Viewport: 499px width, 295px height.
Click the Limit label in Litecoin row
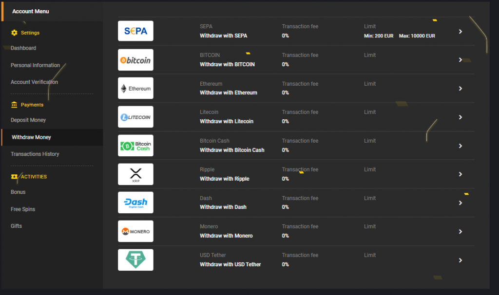click(x=370, y=112)
